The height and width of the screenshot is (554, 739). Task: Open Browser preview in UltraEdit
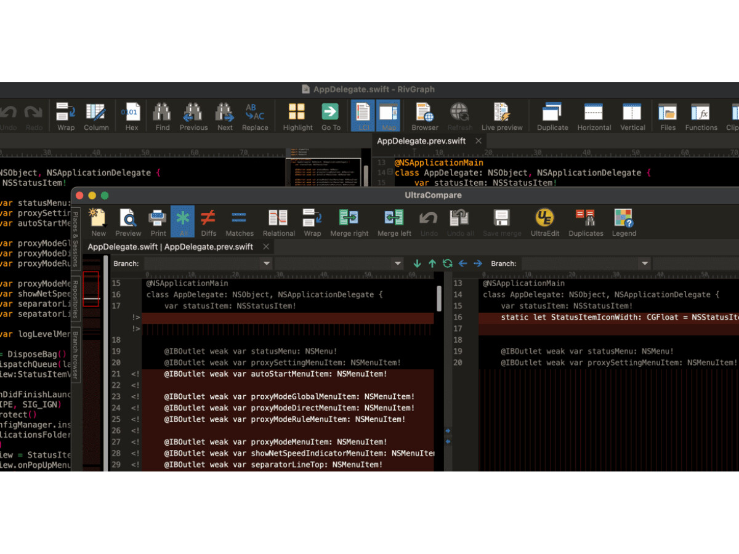[425, 116]
